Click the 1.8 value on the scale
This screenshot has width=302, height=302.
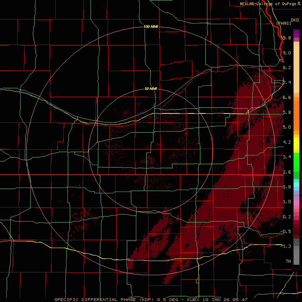[x=287, y=187]
